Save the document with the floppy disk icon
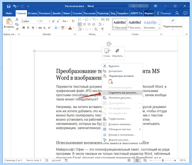The image size is (192, 165). [x=9, y=6]
